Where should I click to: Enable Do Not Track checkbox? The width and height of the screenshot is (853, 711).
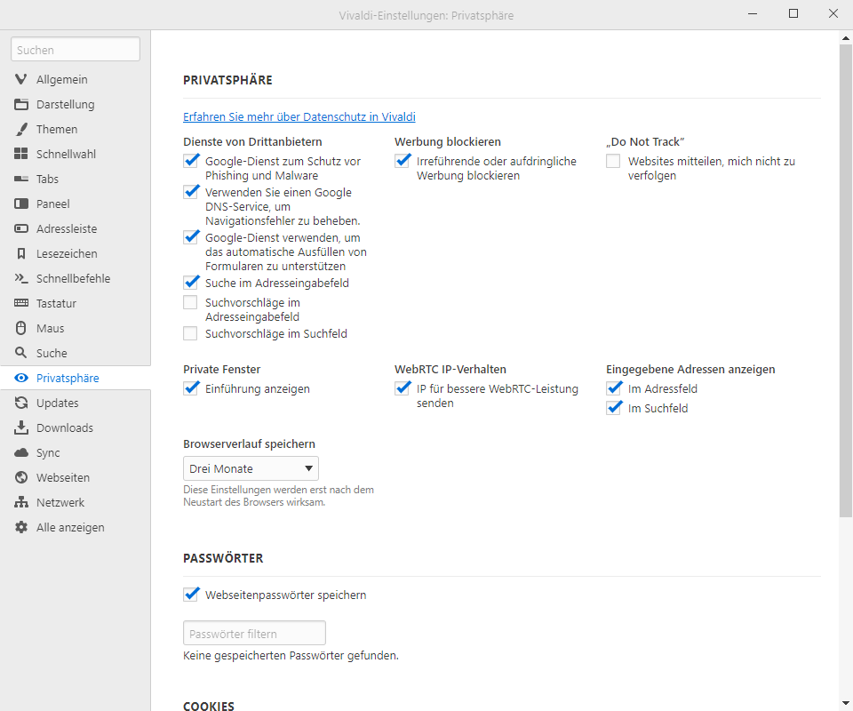point(613,161)
